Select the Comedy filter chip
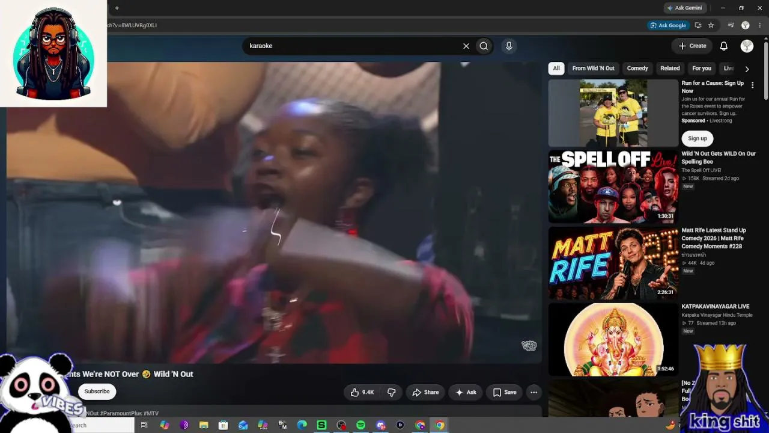 coord(637,69)
